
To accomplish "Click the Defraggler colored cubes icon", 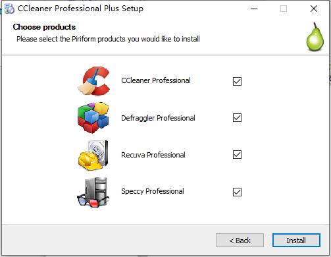I will click(x=93, y=118).
